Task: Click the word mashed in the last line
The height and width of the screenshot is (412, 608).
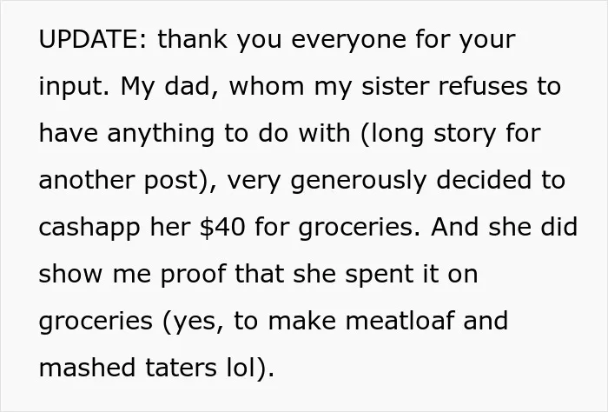Action: tap(88, 368)
